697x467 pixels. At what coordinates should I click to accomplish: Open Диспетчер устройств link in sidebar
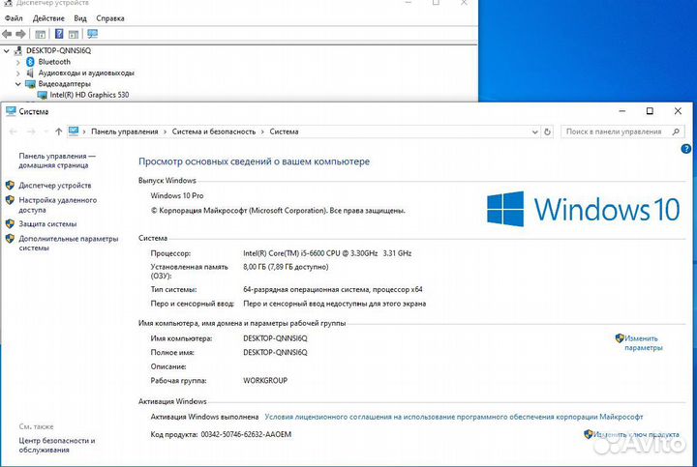(54, 186)
